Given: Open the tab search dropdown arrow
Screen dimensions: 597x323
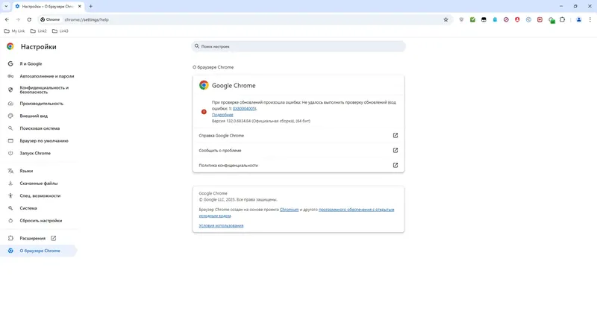Looking at the screenshot, I should click(x=6, y=7).
